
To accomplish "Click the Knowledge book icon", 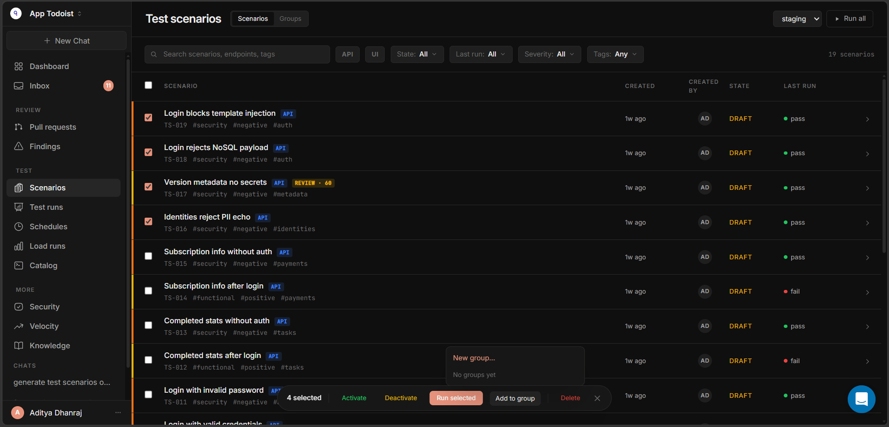I will pyautogui.click(x=19, y=345).
